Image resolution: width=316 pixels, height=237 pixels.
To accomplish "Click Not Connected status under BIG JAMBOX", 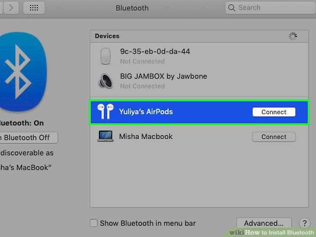I will (142, 86).
